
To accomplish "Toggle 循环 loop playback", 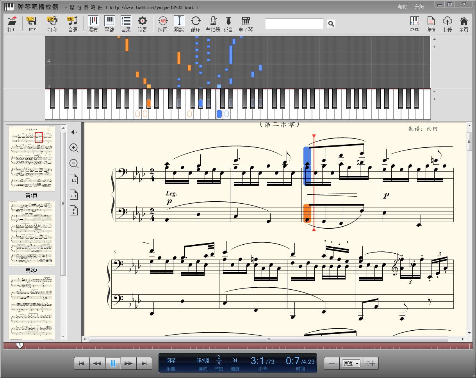I will click(x=196, y=24).
